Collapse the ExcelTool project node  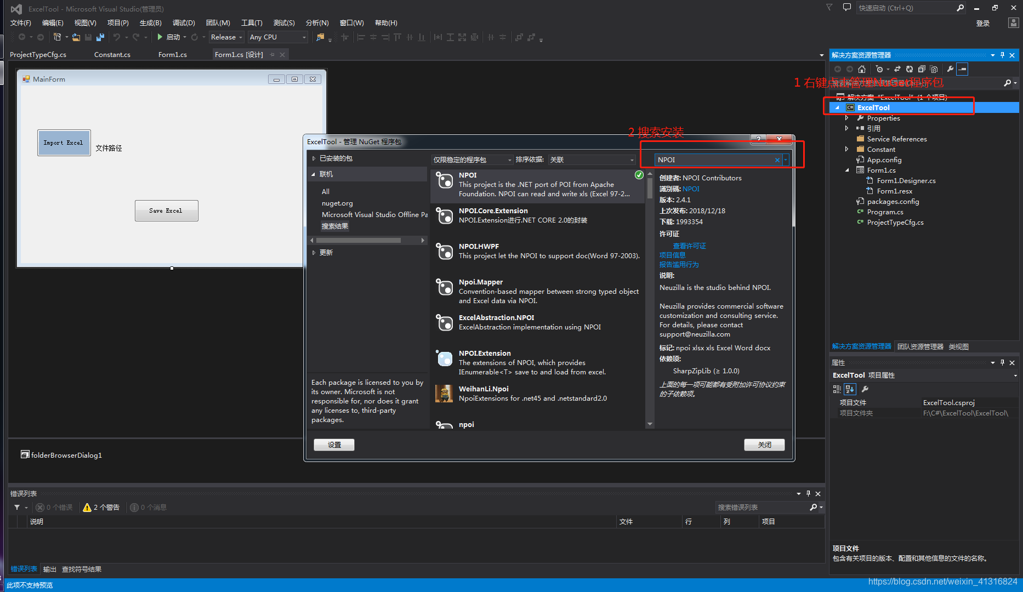coord(837,108)
